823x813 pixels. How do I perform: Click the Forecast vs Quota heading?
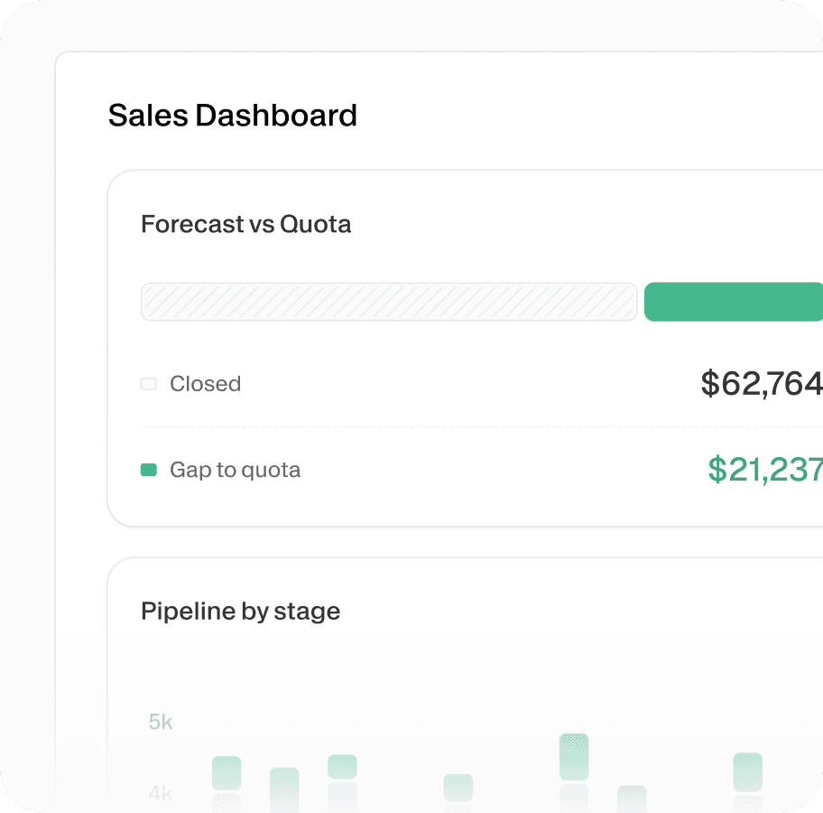246,224
